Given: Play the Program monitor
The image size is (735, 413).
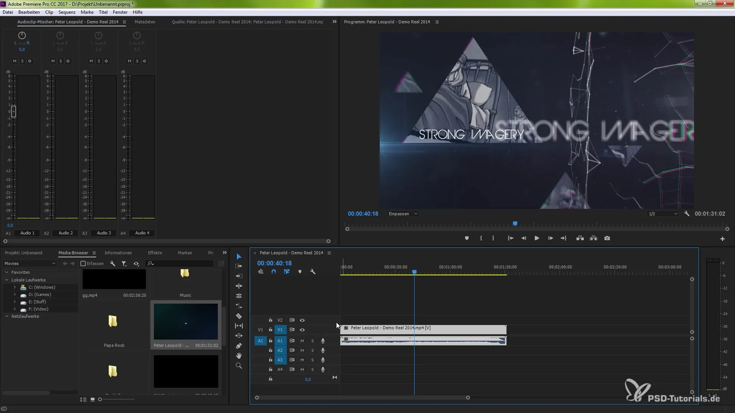Looking at the screenshot, I should pos(537,238).
